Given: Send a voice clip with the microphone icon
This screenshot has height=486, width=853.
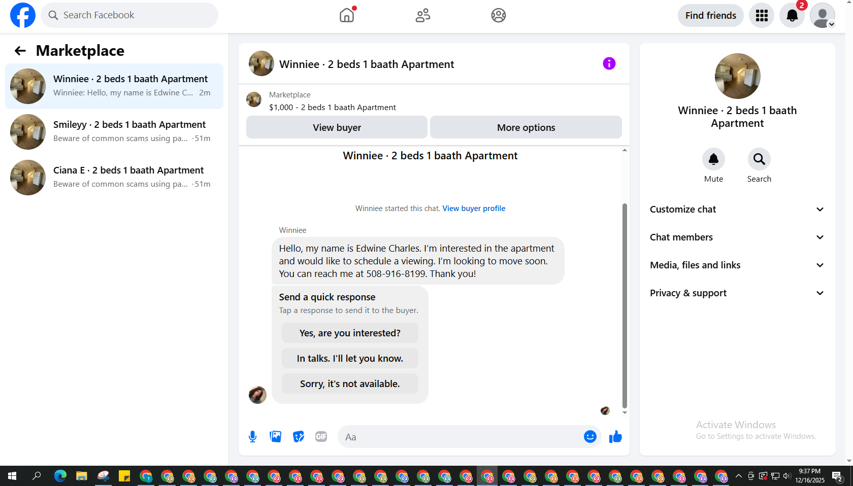Looking at the screenshot, I should pyautogui.click(x=253, y=437).
